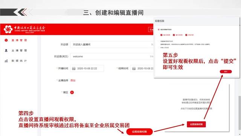Open the 结束时间 calendar icon
This screenshot has height=136, width=241.
(x=134, y=68)
